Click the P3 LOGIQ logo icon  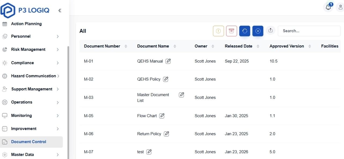[8, 10]
